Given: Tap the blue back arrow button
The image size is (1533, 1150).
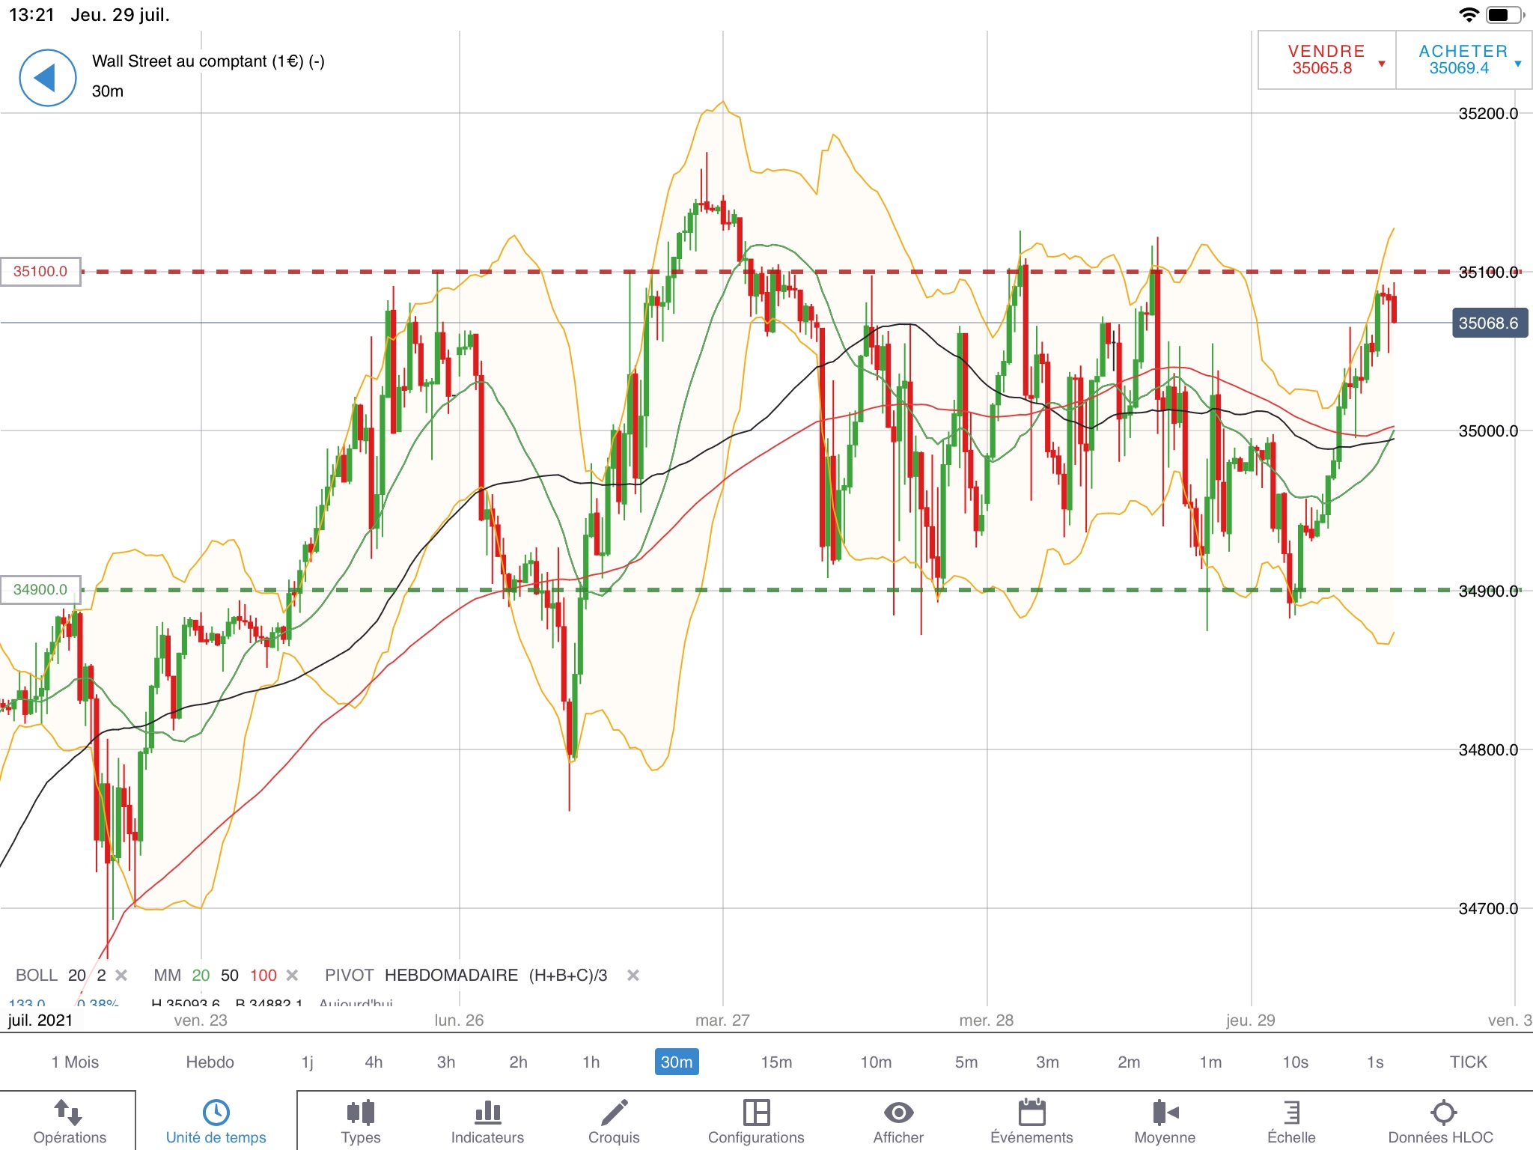Looking at the screenshot, I should (x=47, y=78).
